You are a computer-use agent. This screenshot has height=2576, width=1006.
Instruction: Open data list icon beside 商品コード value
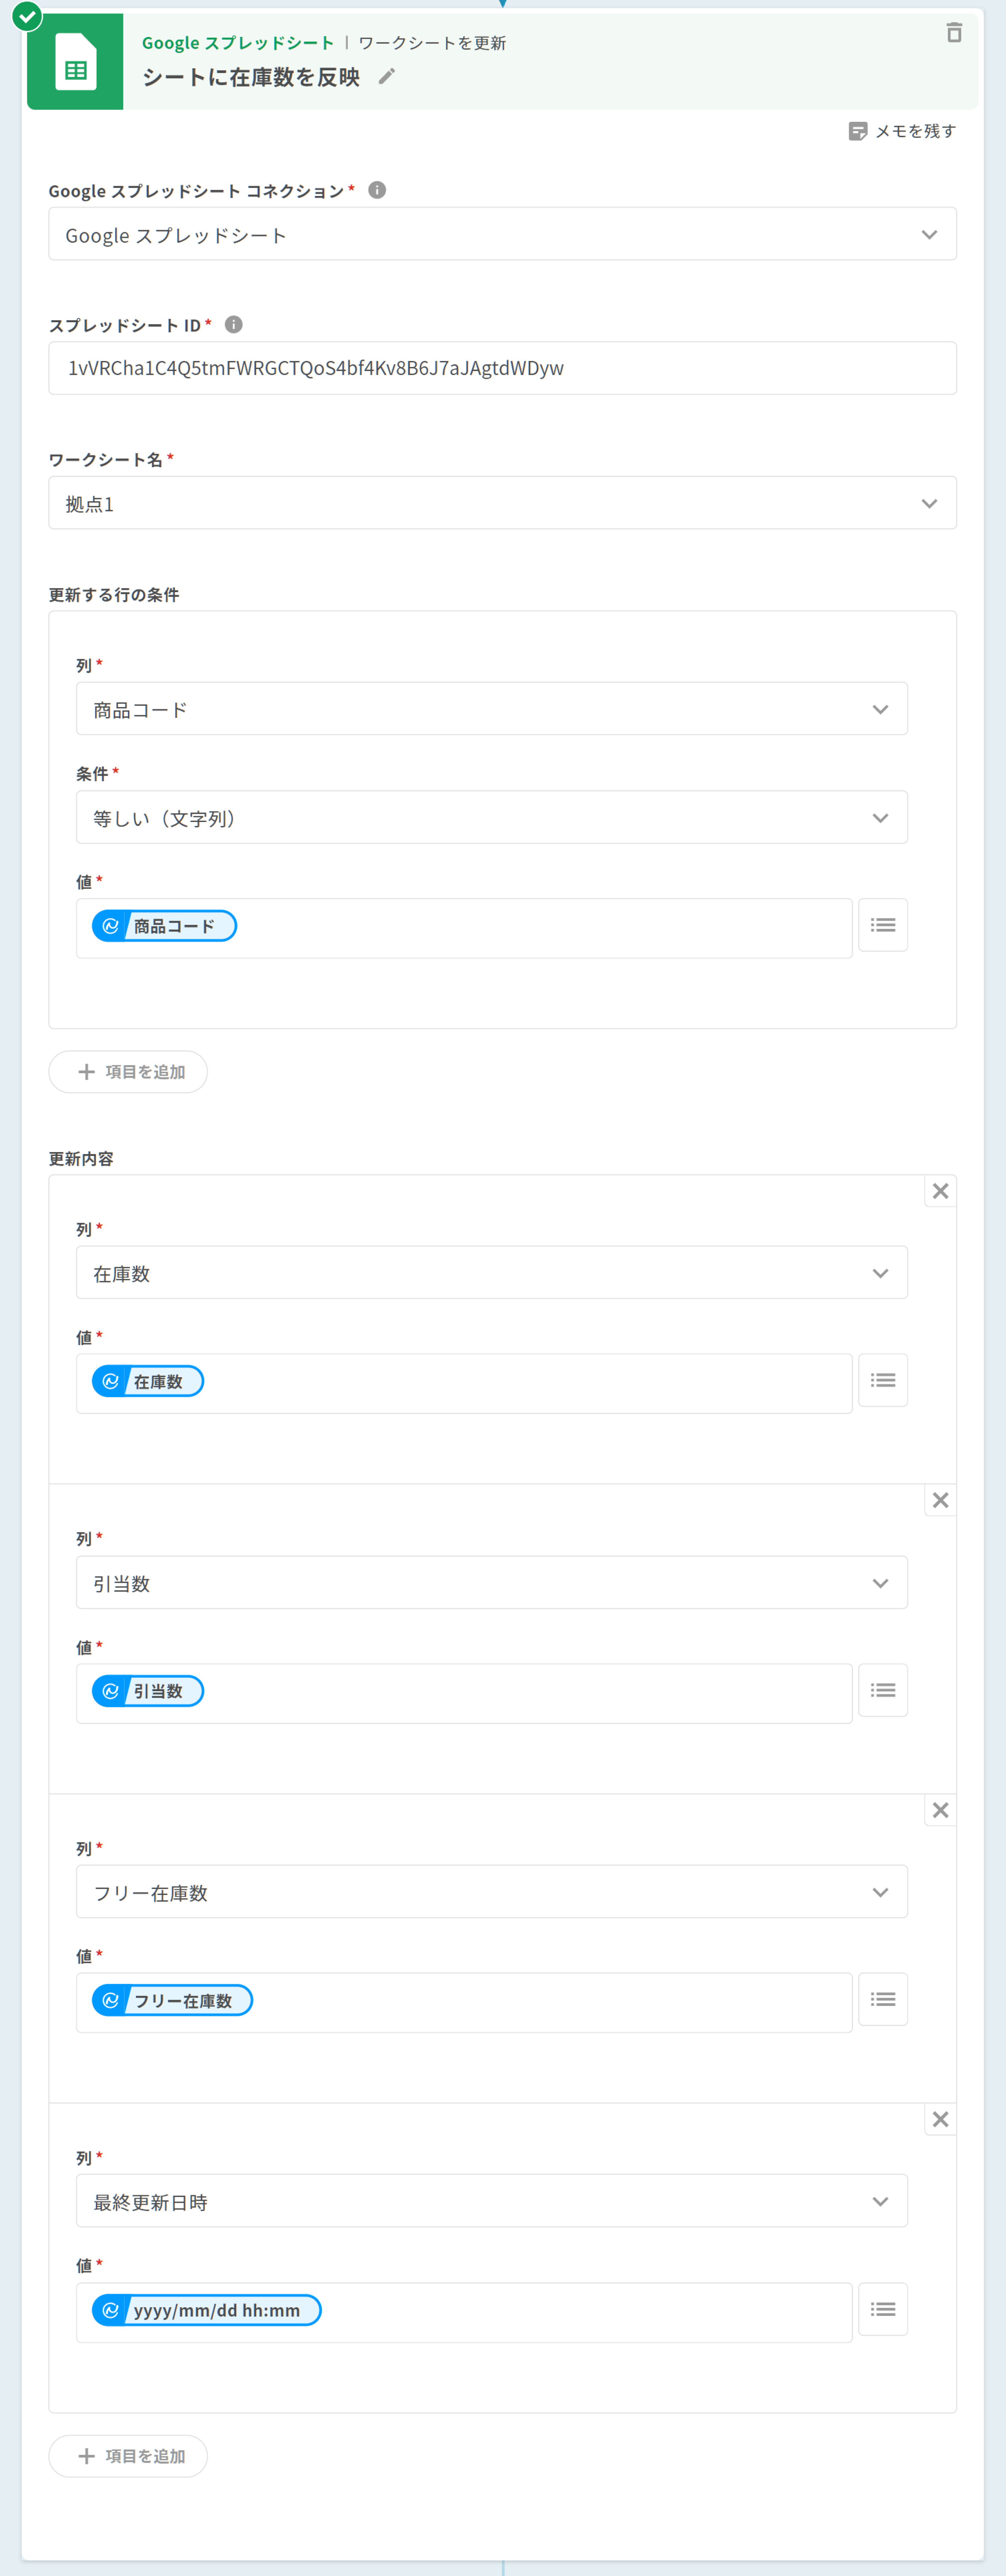pos(882,925)
